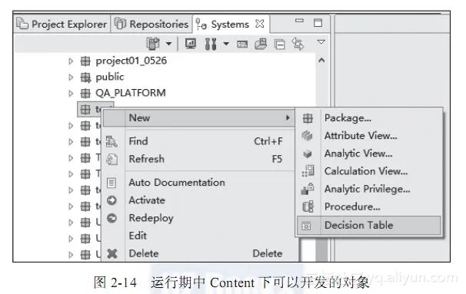Click the Find icon in context menu
The width and height of the screenshot is (466, 294).
coord(112,141)
